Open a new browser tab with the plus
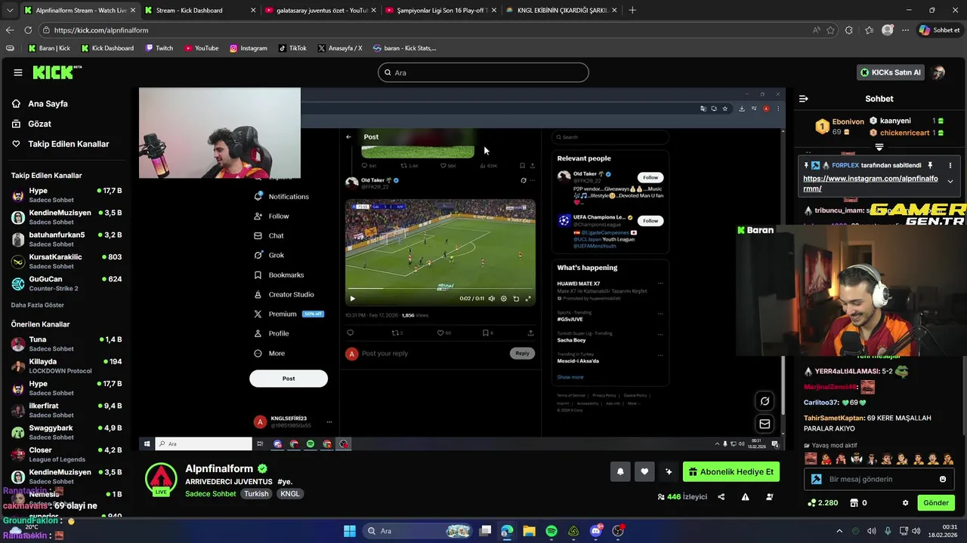This screenshot has height=543, width=967. pyautogui.click(x=632, y=11)
